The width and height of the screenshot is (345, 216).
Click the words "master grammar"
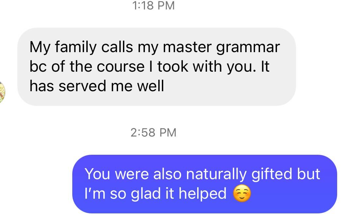[x=221, y=48]
